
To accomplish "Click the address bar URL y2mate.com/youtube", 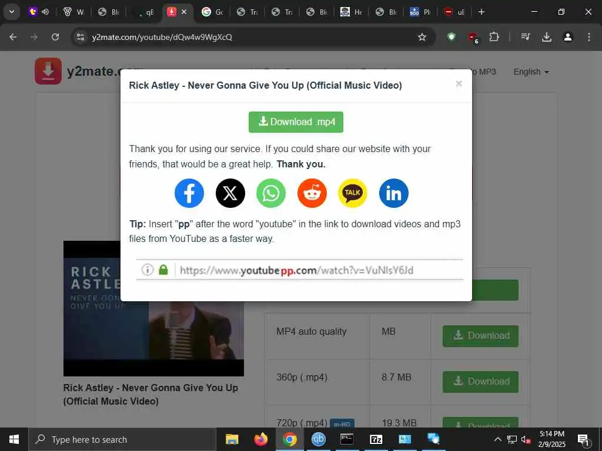I will coord(162,37).
